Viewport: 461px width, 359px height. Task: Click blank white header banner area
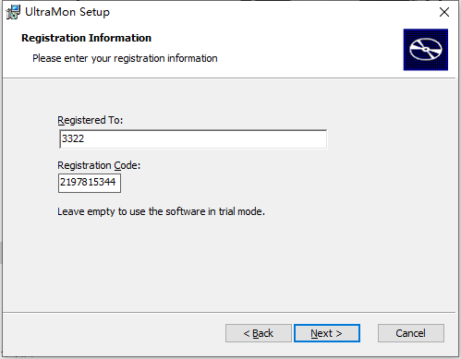[308, 49]
